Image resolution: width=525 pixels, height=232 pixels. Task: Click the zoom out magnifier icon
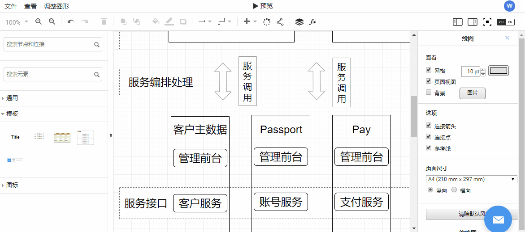tap(52, 21)
